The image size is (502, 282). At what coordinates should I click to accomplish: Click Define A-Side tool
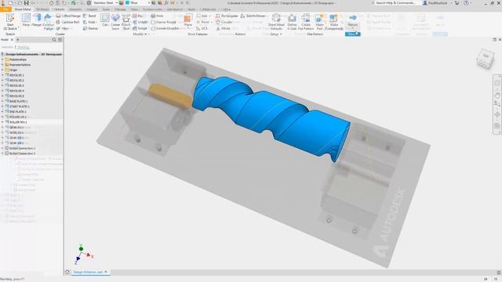click(x=292, y=22)
